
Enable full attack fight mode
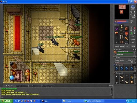(x=131, y=28)
